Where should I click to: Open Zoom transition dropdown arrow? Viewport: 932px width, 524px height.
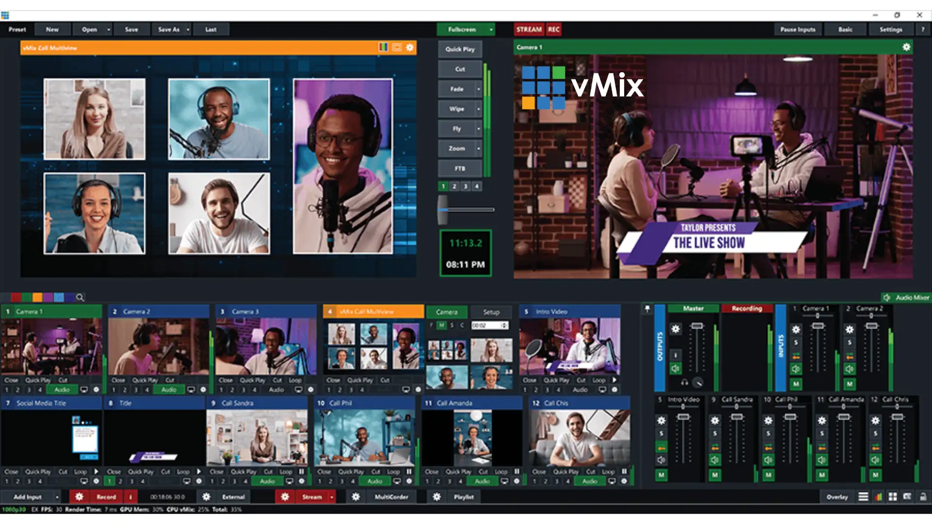tap(478, 148)
